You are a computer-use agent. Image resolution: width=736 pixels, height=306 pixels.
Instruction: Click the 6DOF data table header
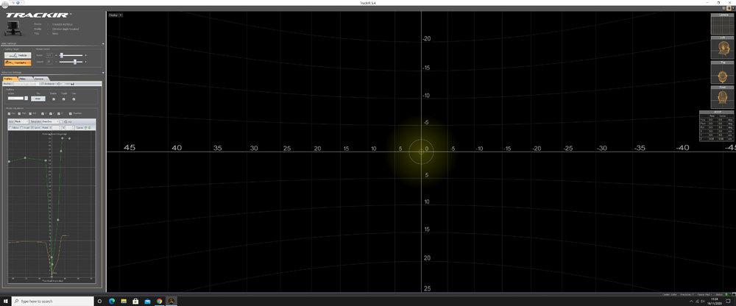[x=717, y=113]
